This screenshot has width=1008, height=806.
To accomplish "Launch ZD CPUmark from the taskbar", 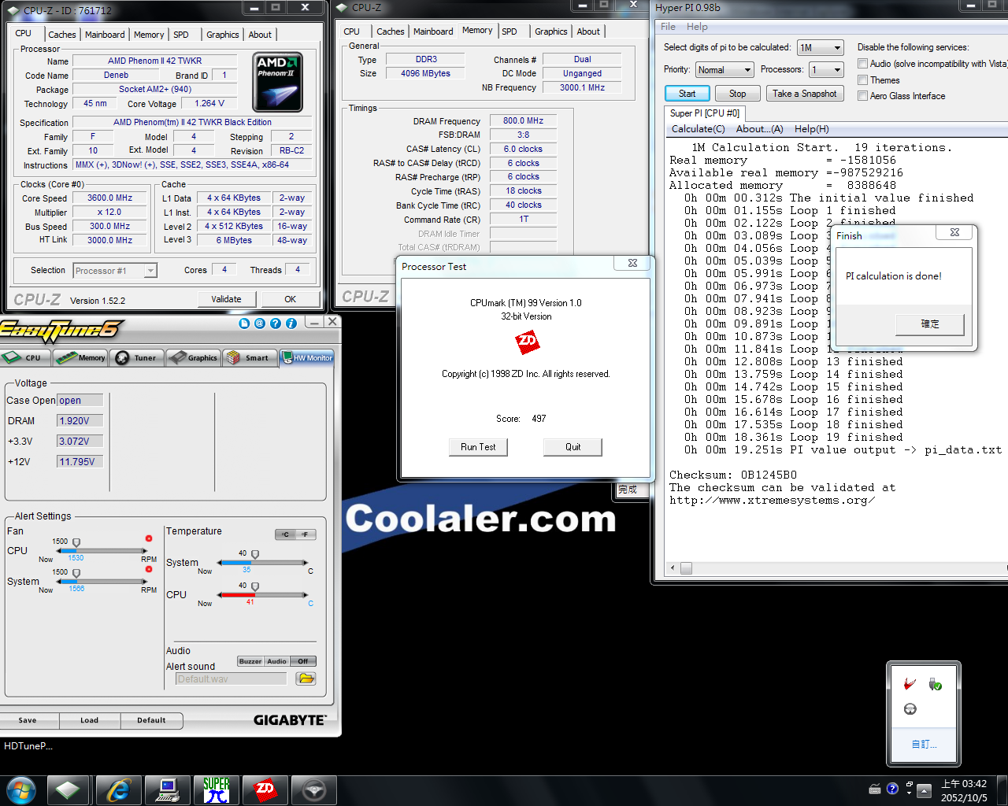I will pyautogui.click(x=265, y=789).
